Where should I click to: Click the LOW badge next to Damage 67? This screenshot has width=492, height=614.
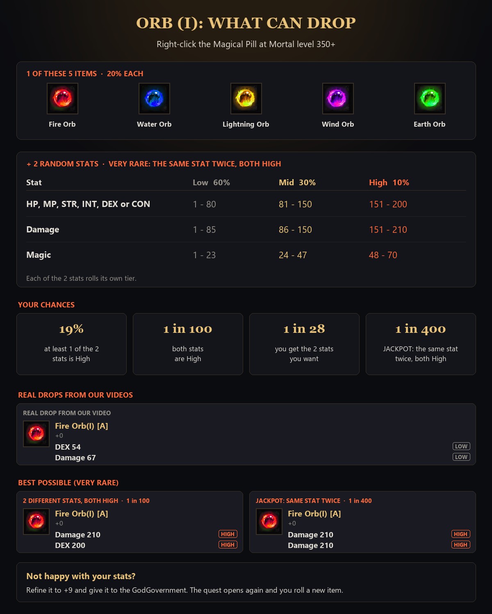click(x=461, y=457)
